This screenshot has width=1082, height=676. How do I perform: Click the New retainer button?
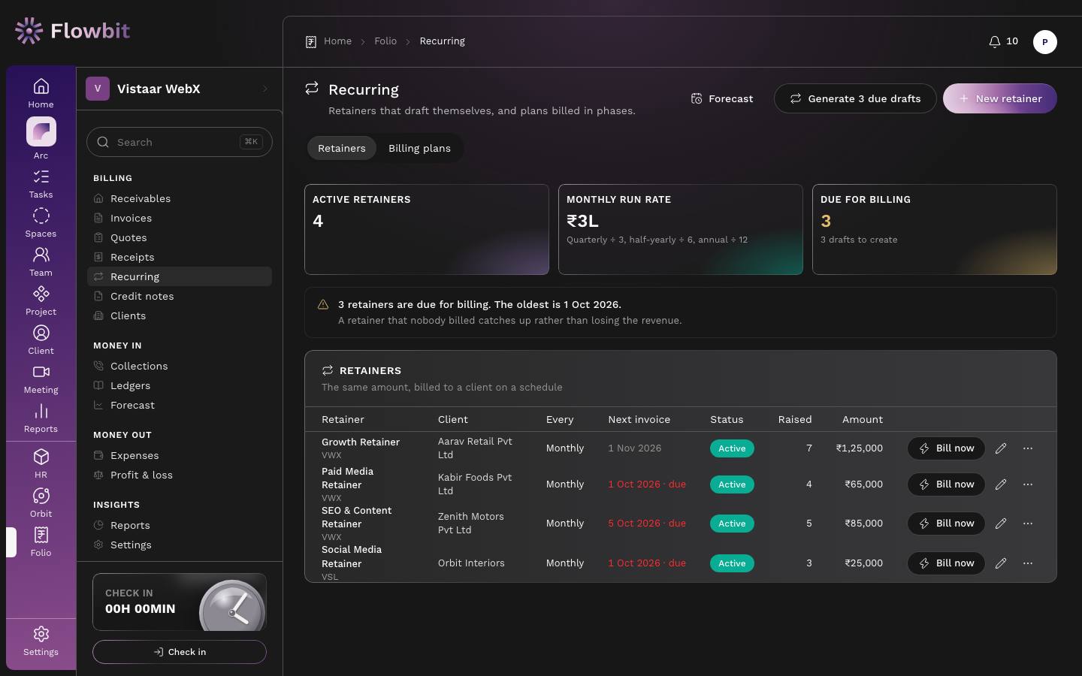[x=1000, y=98]
